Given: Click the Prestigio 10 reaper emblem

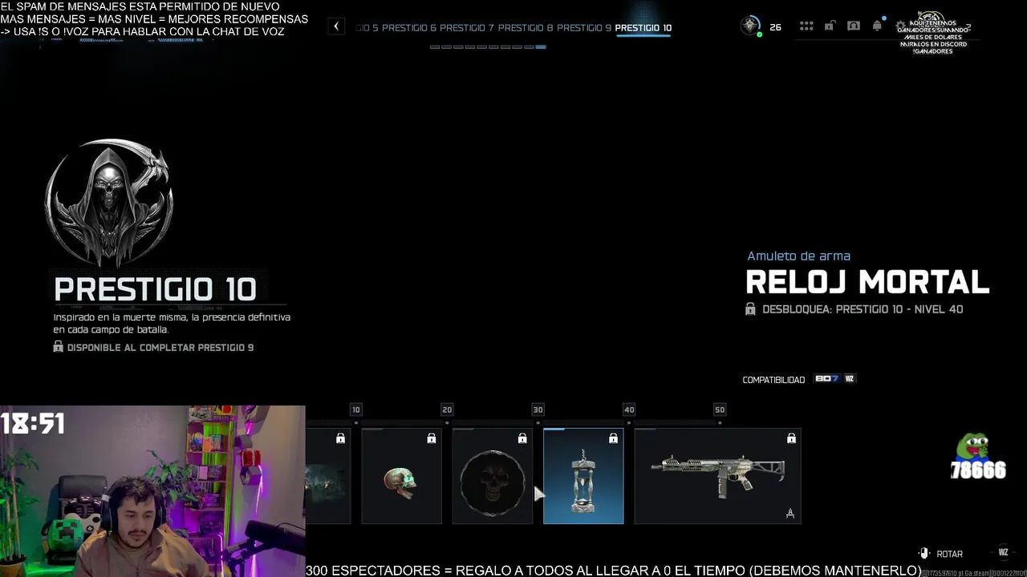Looking at the screenshot, I should [108, 203].
